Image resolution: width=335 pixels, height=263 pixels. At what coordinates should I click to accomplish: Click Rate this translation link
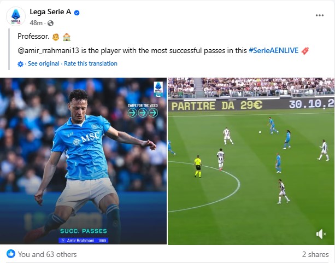pos(91,63)
